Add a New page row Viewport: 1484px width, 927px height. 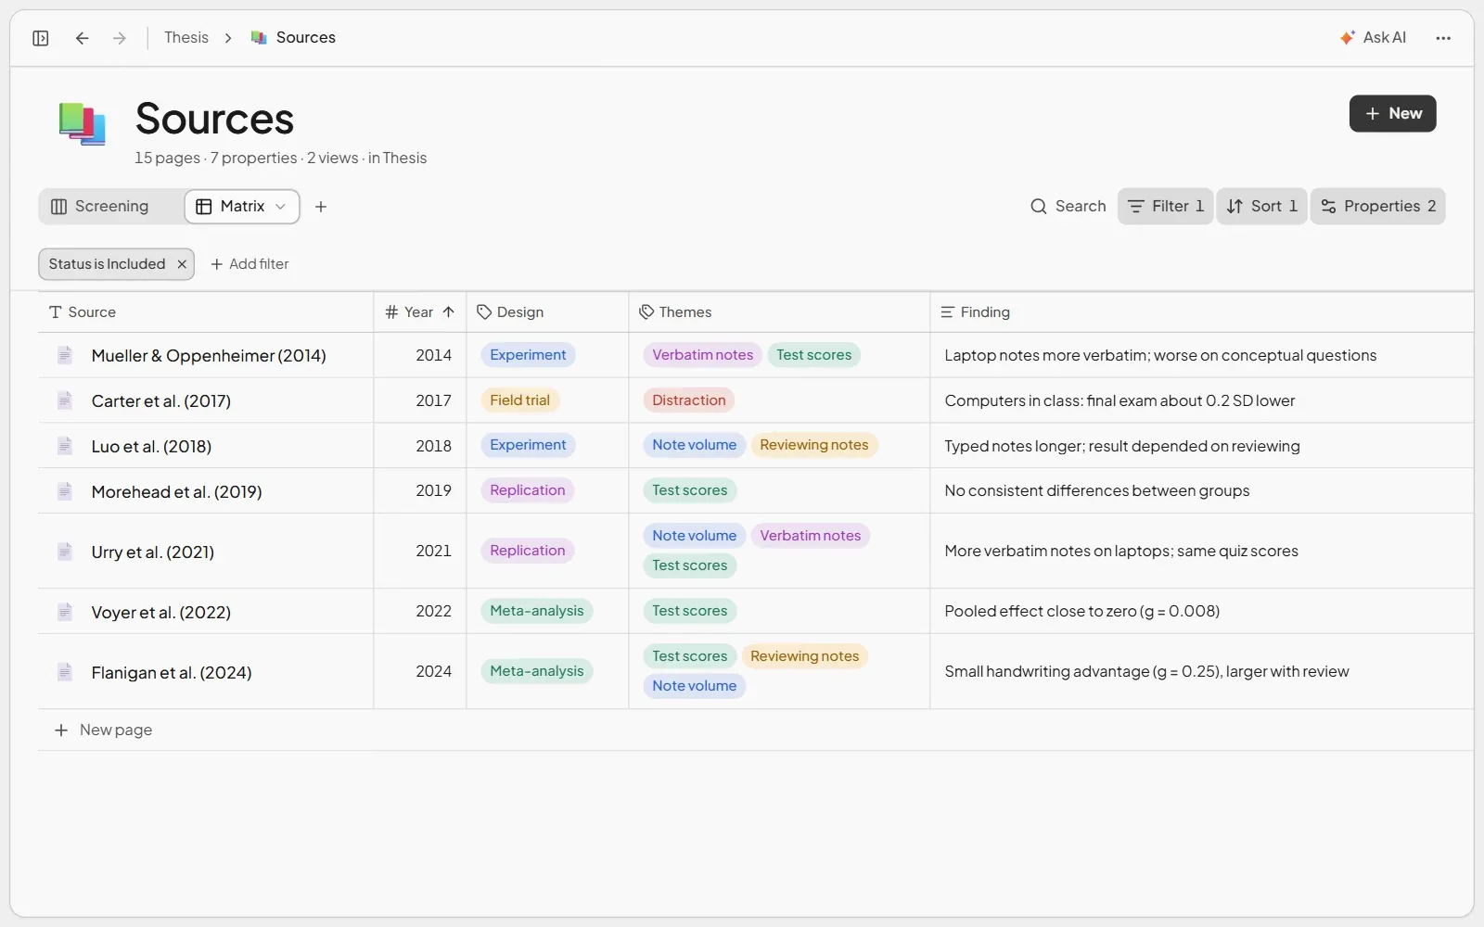[104, 730]
